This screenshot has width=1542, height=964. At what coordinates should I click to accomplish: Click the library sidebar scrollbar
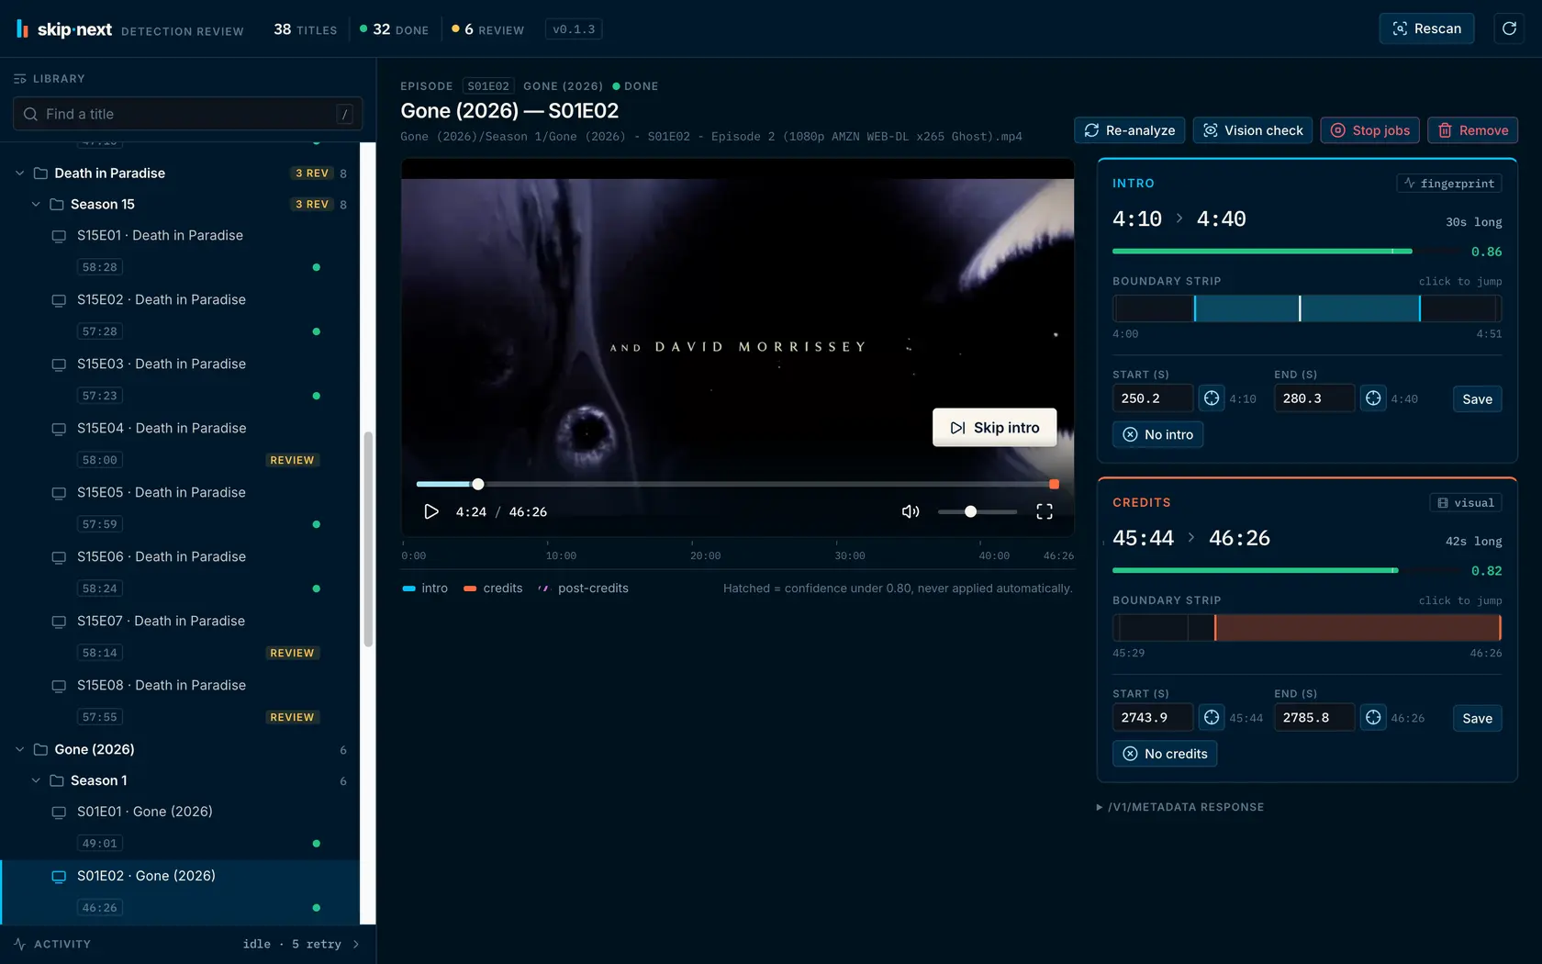click(368, 540)
